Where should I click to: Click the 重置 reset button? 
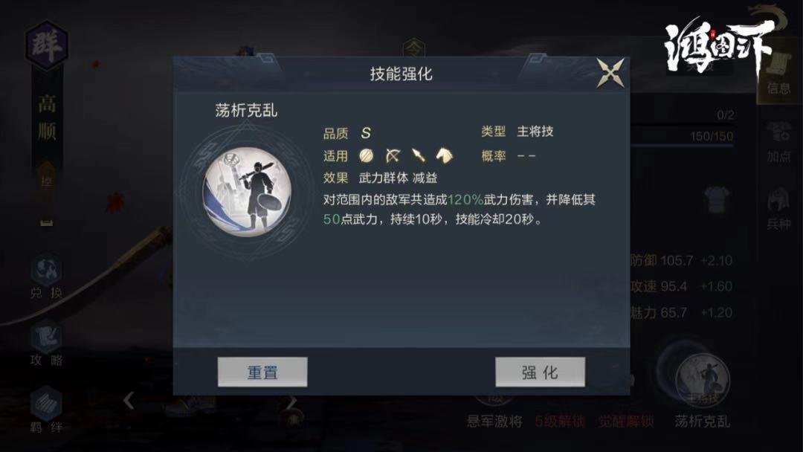click(262, 372)
